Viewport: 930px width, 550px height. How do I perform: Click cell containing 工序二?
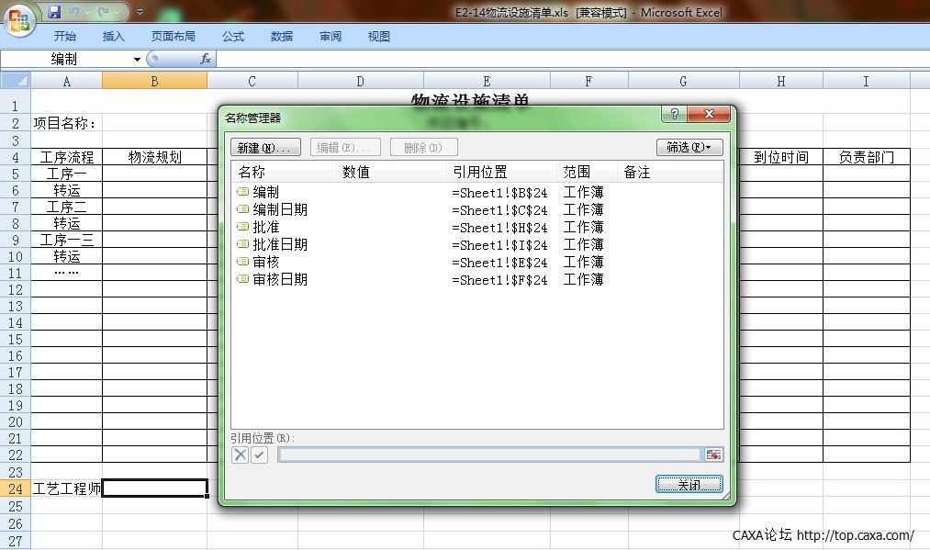click(66, 208)
